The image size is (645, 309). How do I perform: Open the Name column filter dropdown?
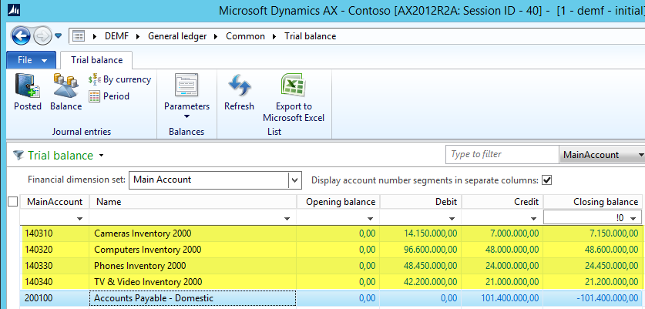coord(287,219)
